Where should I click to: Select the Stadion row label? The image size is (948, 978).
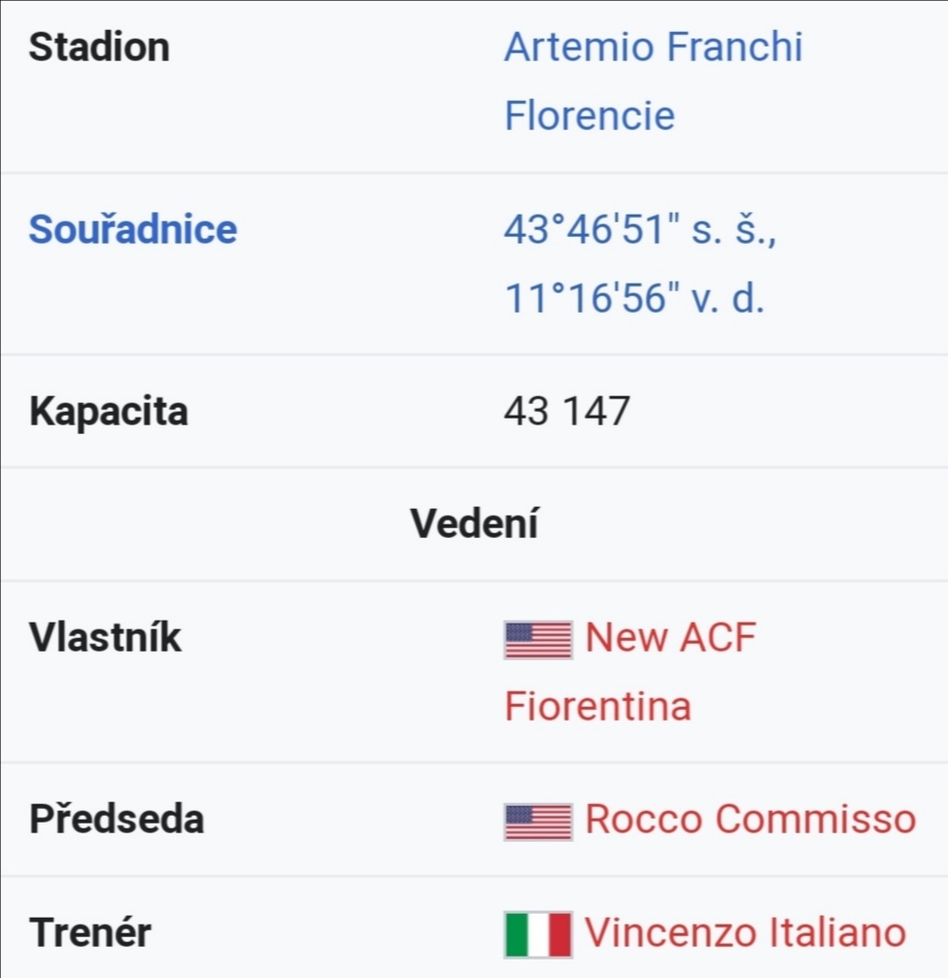99,48
